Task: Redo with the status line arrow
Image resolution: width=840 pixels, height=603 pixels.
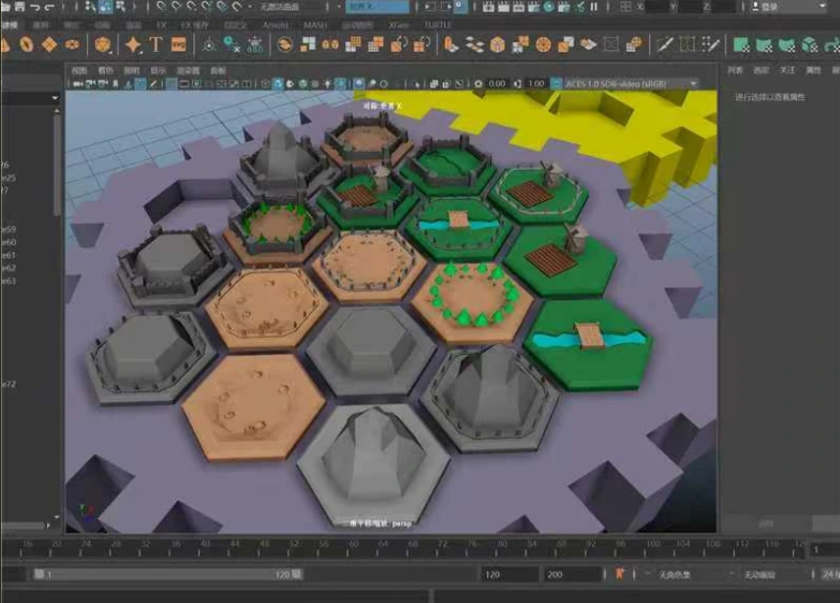Action: click(50, 7)
